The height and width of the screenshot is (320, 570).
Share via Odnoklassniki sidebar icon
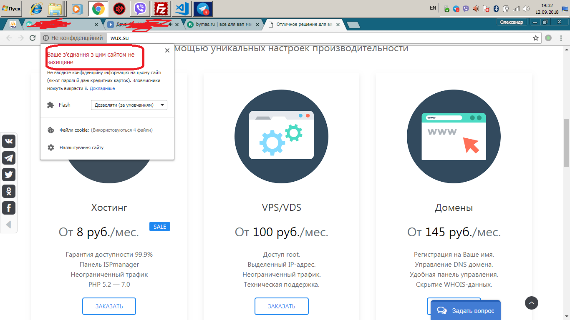pos(9,191)
